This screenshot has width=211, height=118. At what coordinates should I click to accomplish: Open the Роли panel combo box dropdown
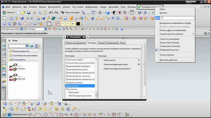[x=27, y=46]
